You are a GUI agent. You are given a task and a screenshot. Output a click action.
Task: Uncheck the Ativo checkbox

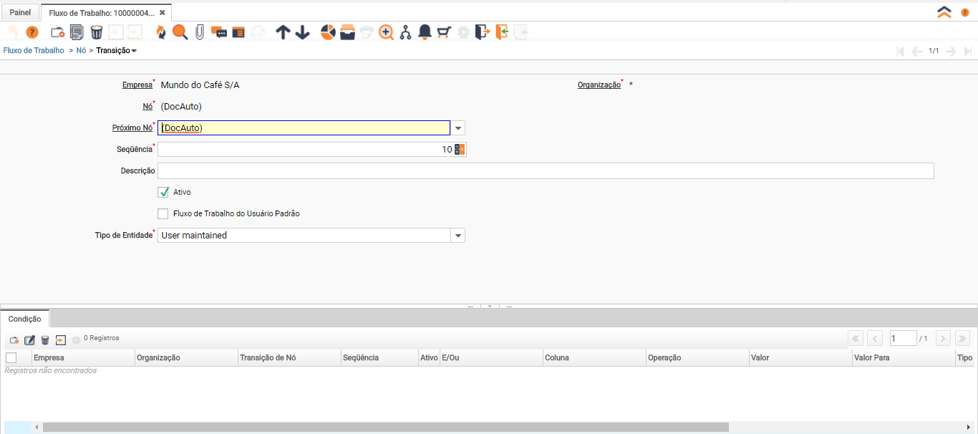(x=163, y=192)
